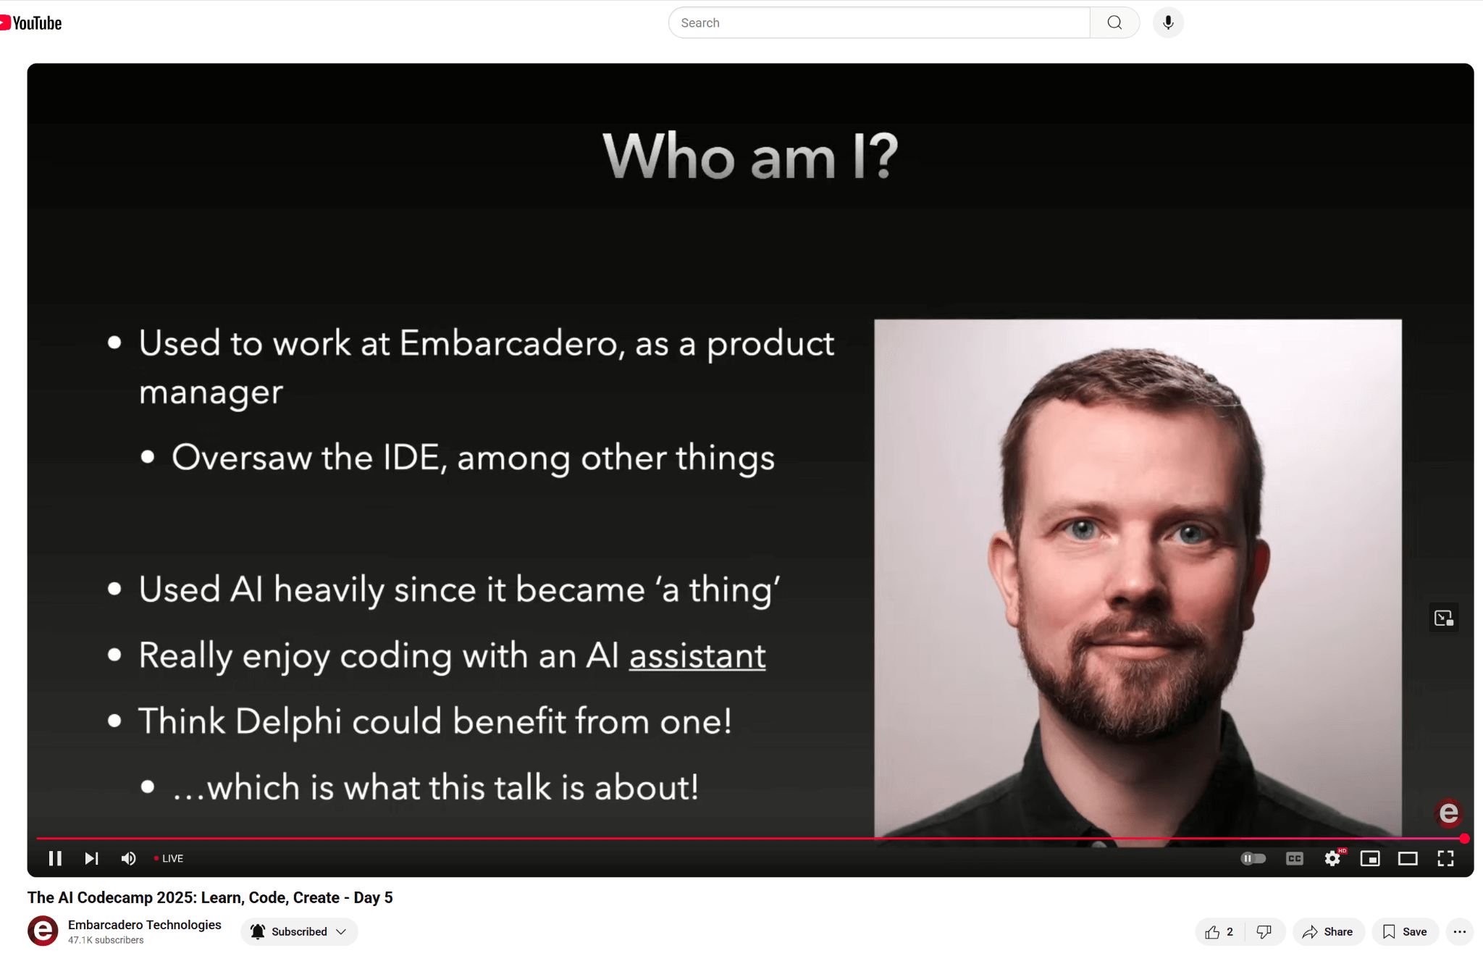Click the speaker photo in the slide
The image size is (1483, 956).
[x=1138, y=578]
